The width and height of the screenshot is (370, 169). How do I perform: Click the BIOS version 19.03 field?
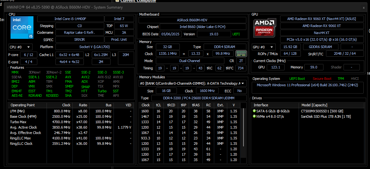[214, 34]
